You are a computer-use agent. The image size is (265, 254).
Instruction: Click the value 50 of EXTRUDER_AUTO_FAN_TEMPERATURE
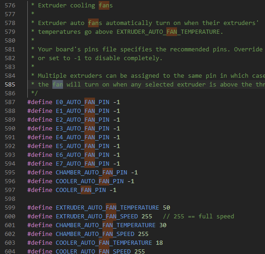pos(166,207)
